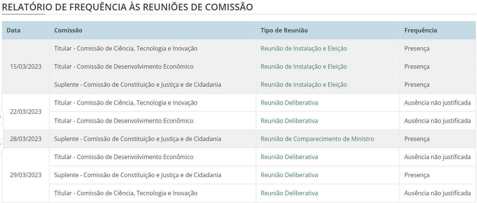
Task: Select the 22/03/2023 date cell
Action: [x=26, y=111]
